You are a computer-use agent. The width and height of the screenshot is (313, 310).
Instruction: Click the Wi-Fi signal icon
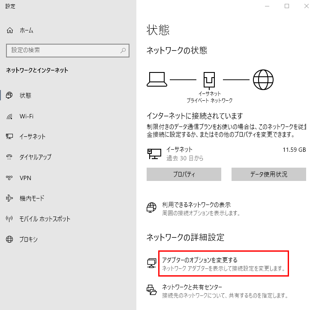(9, 116)
